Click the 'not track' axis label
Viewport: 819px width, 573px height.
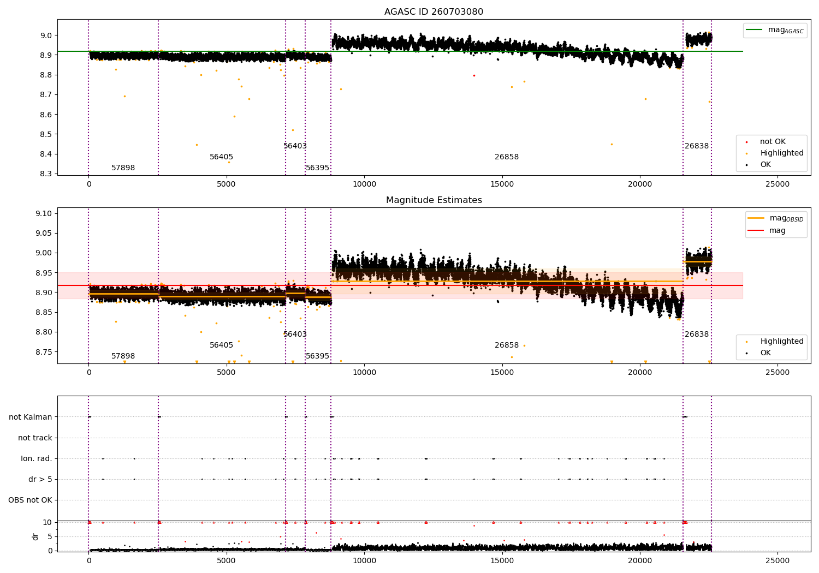[x=35, y=438]
